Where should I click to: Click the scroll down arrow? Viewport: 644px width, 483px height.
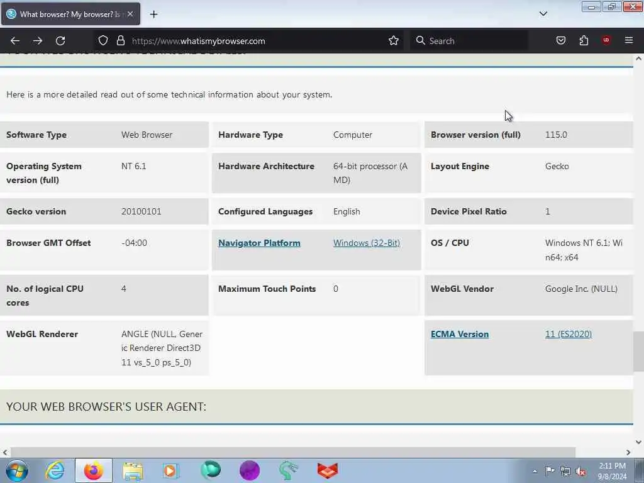coord(639,442)
